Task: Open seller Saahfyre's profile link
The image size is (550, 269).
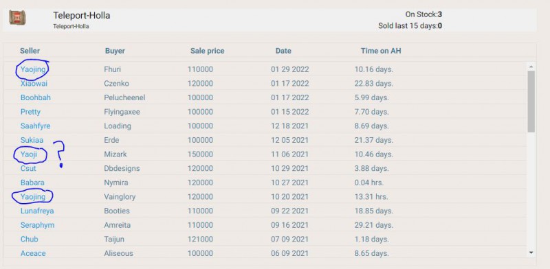Action: pyautogui.click(x=35, y=126)
